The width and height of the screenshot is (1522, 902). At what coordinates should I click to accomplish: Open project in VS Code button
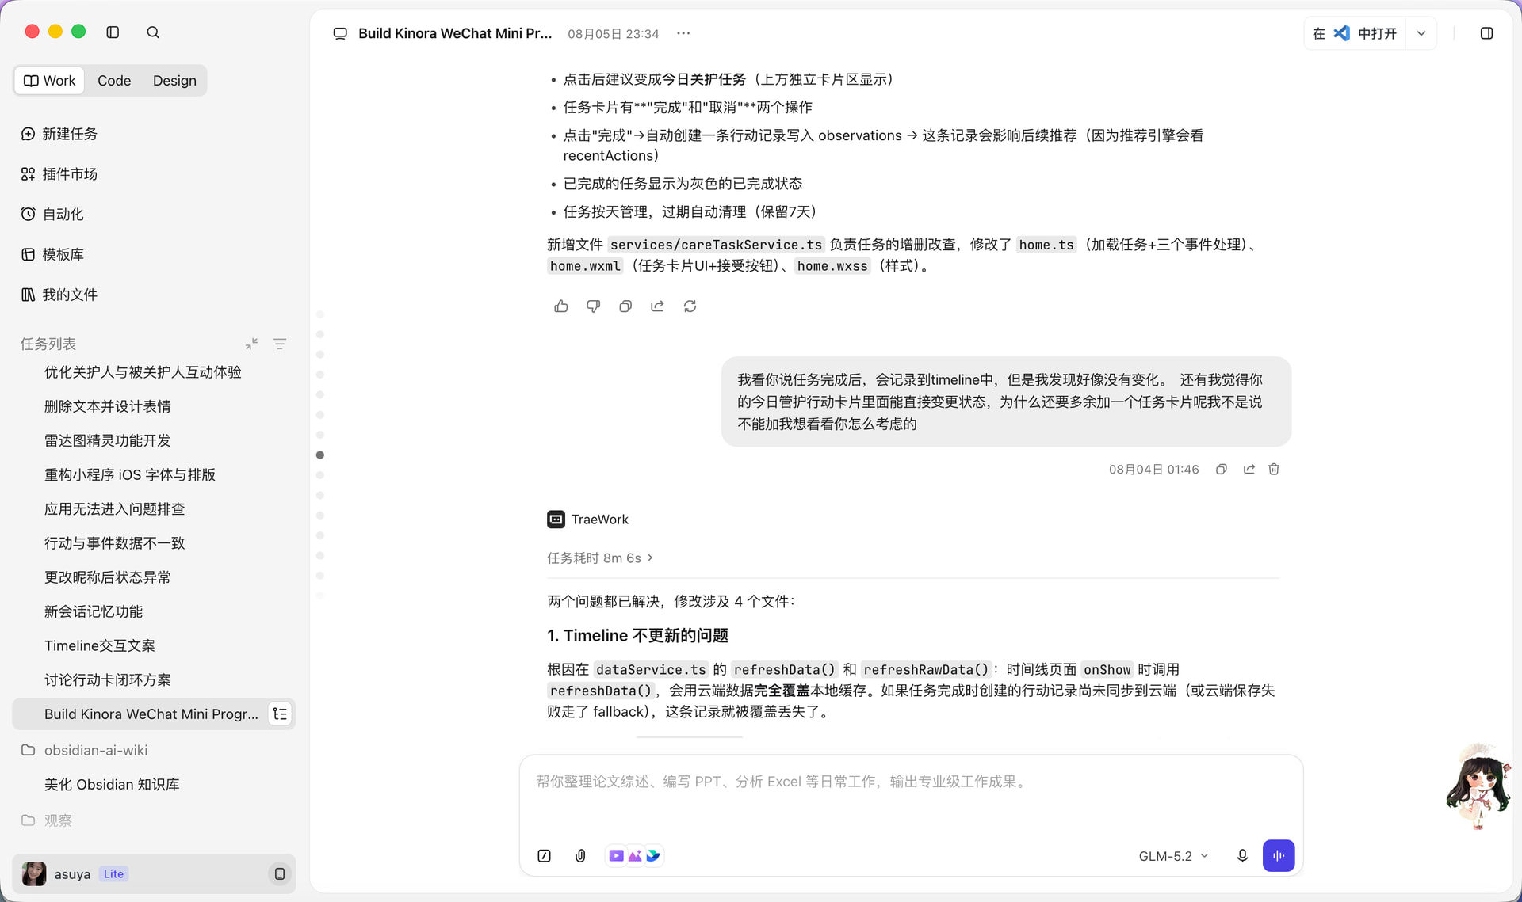click(1355, 33)
